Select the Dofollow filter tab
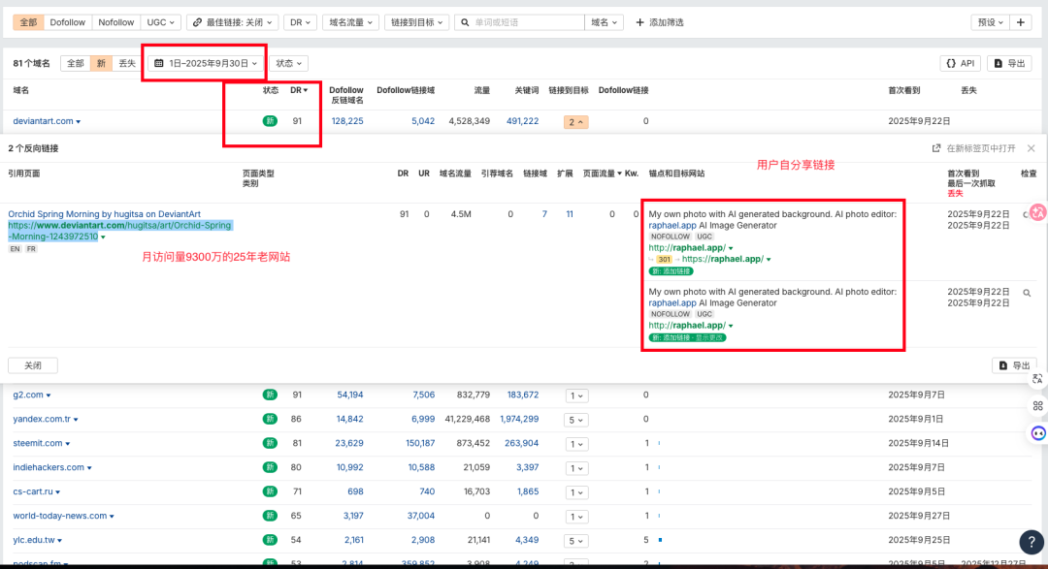1048x569 pixels. (x=68, y=22)
